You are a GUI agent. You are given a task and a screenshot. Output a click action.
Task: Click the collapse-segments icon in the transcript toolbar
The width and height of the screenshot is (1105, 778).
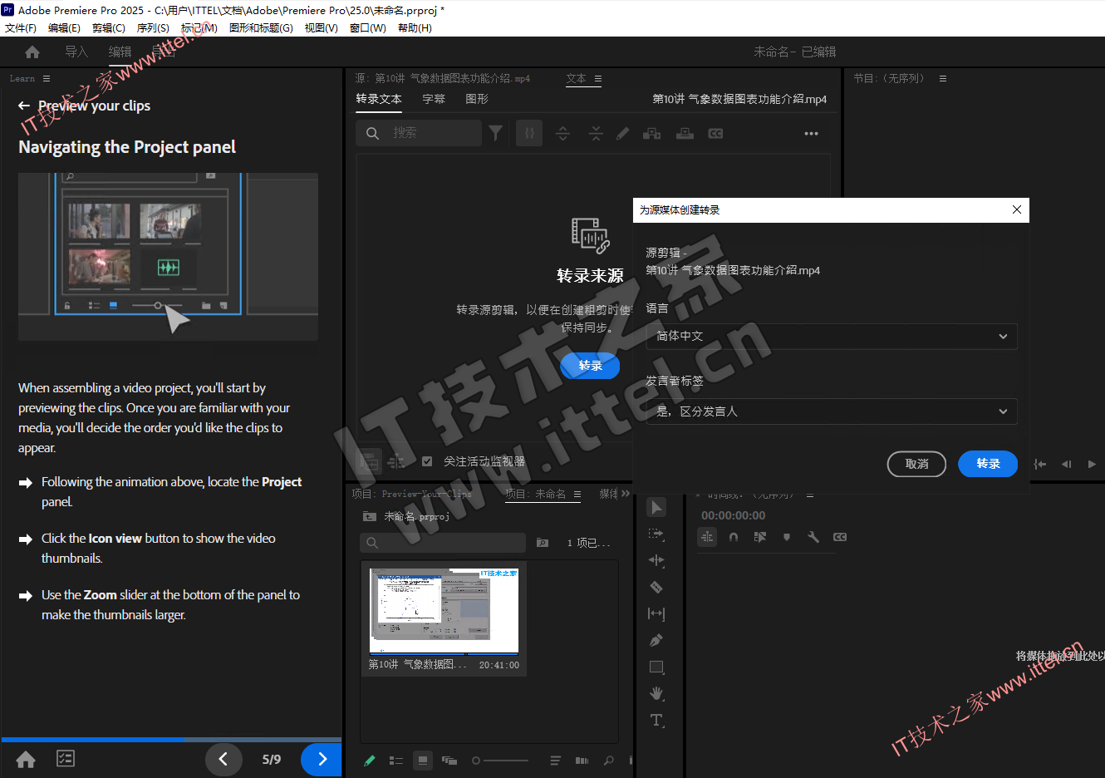coord(596,133)
